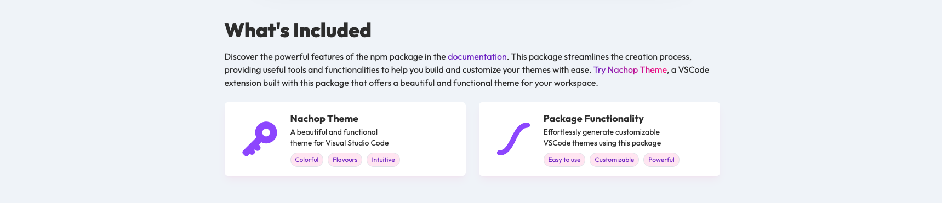Click 'A beautiful and functional' description line
The image size is (942, 203).
pos(334,132)
